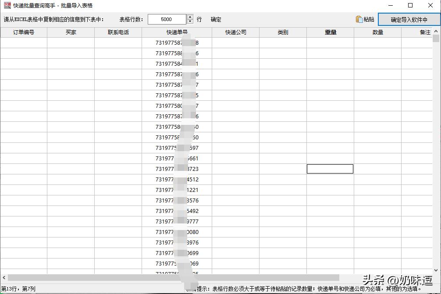The height and width of the screenshot is (294, 441).
Task: Click the 买家 column header
Action: pyautogui.click(x=71, y=32)
